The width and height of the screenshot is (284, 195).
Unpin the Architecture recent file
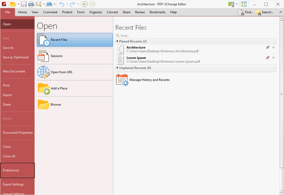pyautogui.click(x=267, y=47)
